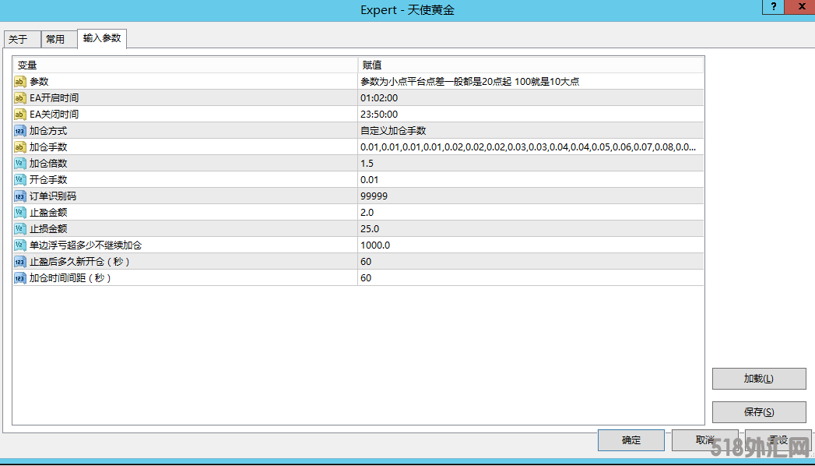Select the 输入参数 tab

(x=102, y=38)
